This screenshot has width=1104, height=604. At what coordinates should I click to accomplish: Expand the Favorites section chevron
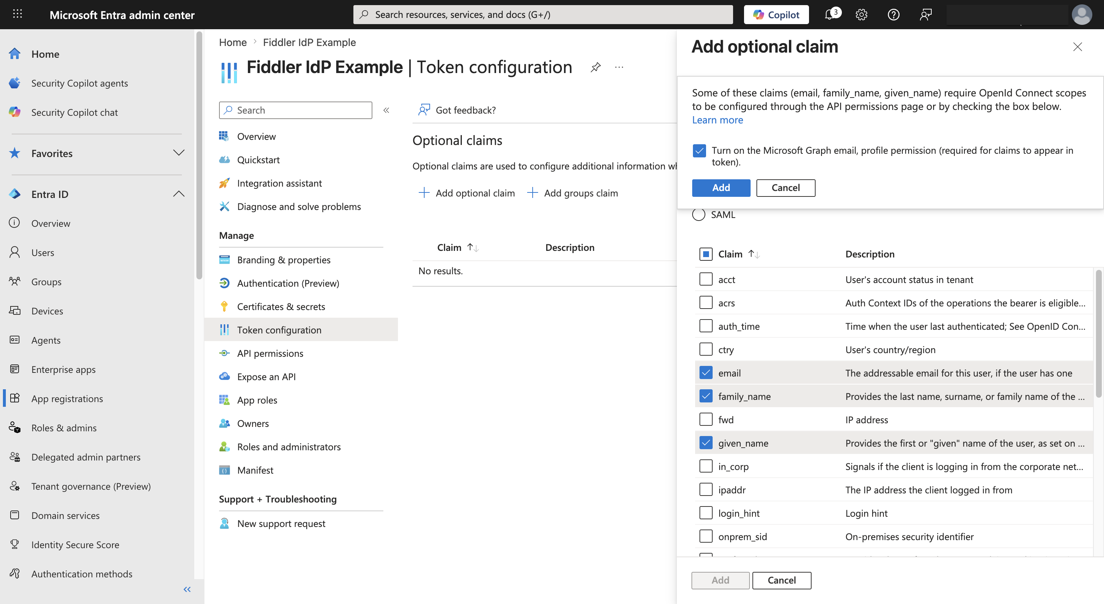tap(178, 153)
